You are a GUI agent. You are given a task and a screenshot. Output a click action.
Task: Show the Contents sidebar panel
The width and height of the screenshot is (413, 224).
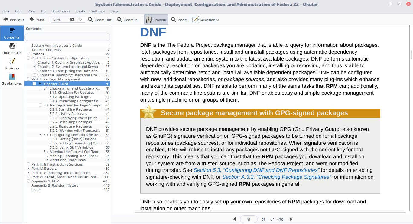click(x=12, y=33)
